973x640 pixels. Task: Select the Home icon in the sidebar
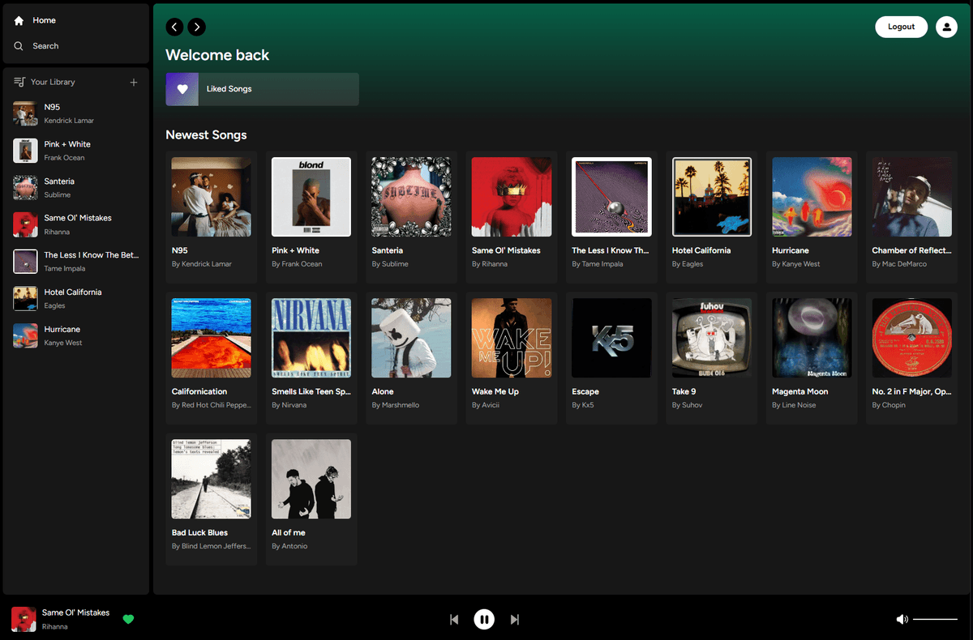[18, 19]
